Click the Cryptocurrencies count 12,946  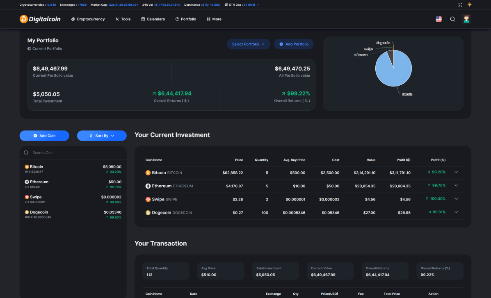pos(51,5)
